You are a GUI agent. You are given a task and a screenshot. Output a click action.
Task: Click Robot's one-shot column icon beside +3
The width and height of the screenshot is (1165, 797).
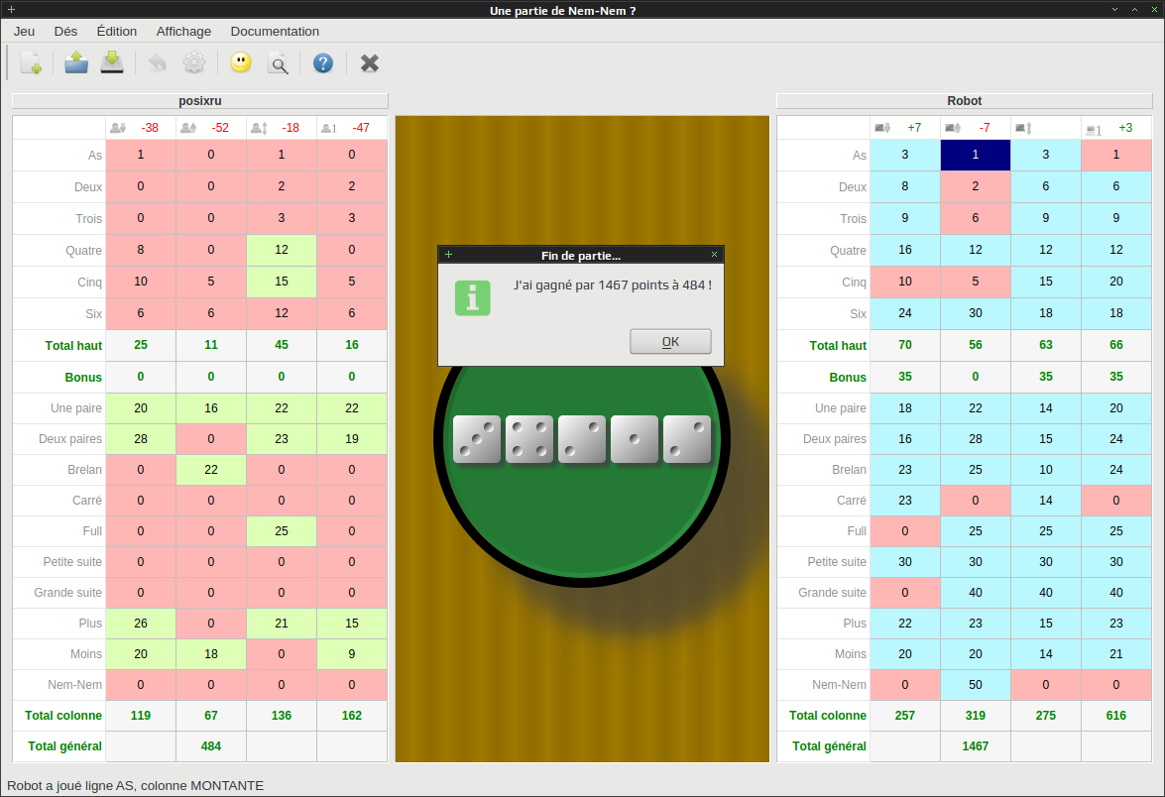(1094, 129)
